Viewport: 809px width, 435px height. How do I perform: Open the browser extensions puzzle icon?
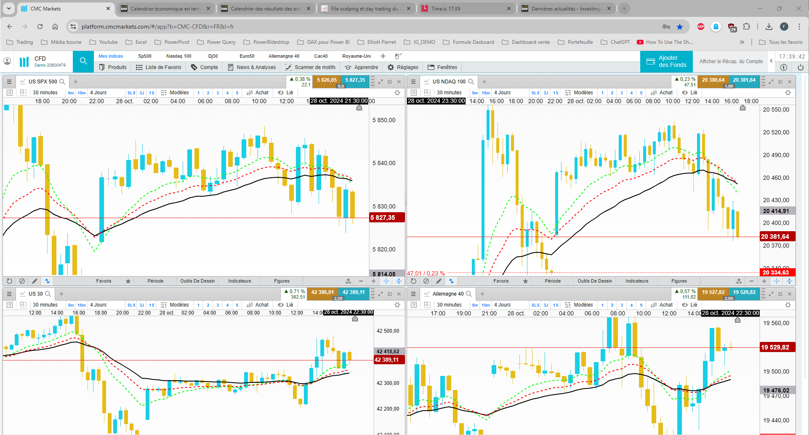746,27
